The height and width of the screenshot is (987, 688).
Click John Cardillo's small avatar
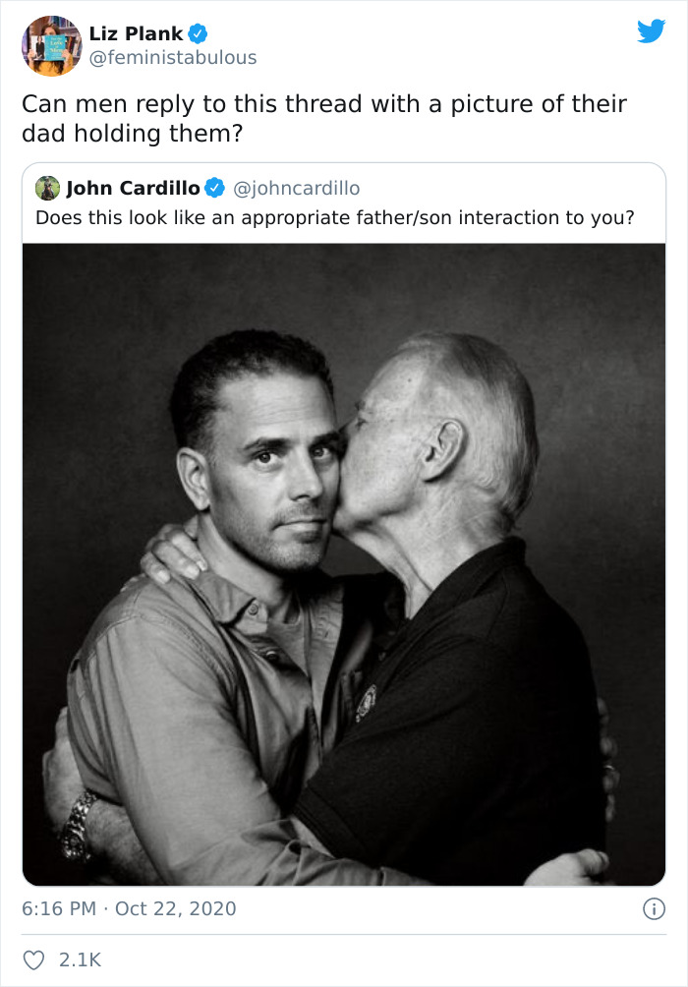47,188
